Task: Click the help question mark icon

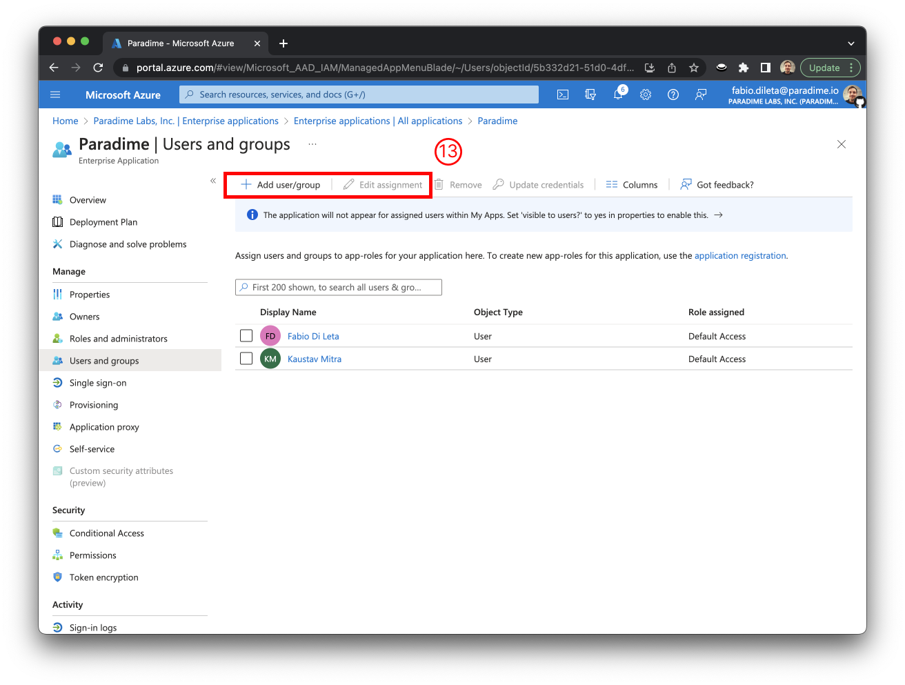Action: (x=673, y=95)
